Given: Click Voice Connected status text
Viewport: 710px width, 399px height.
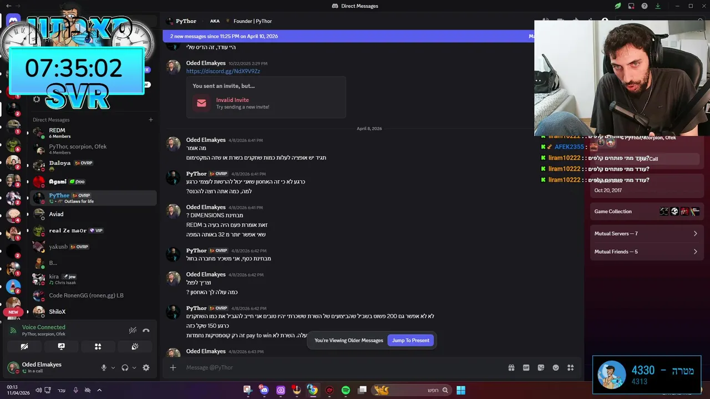Looking at the screenshot, I should coord(43,327).
